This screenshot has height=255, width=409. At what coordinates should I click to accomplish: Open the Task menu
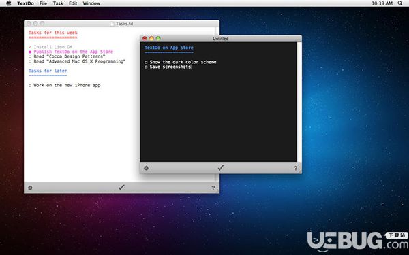click(58, 3)
